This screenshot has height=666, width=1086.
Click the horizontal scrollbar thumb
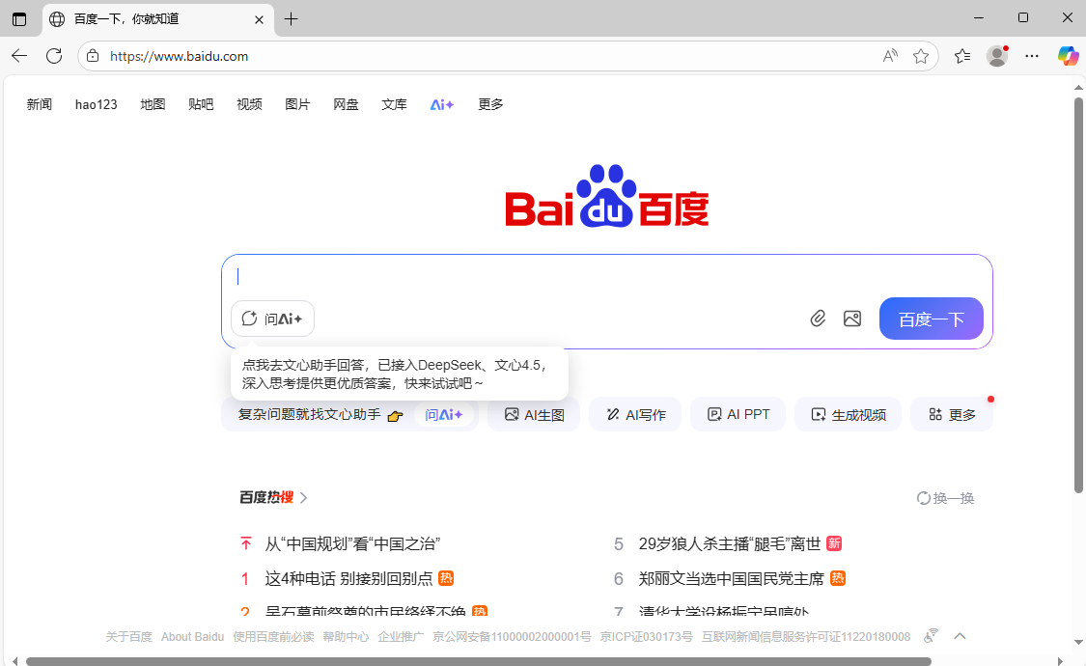click(x=478, y=661)
